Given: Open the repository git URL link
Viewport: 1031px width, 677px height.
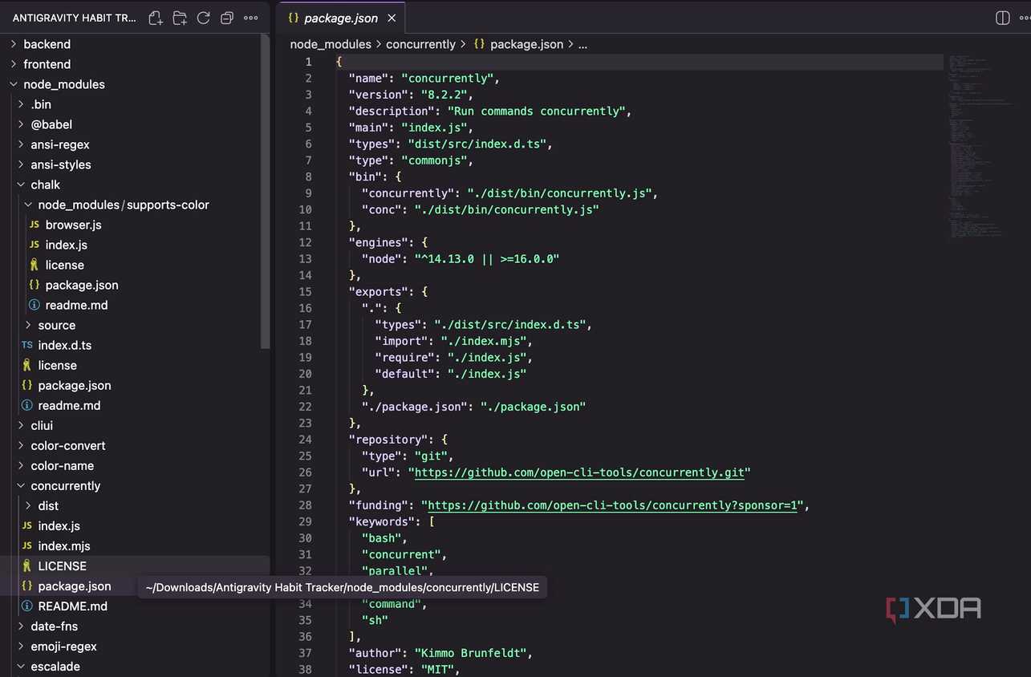Looking at the screenshot, I should coord(579,472).
